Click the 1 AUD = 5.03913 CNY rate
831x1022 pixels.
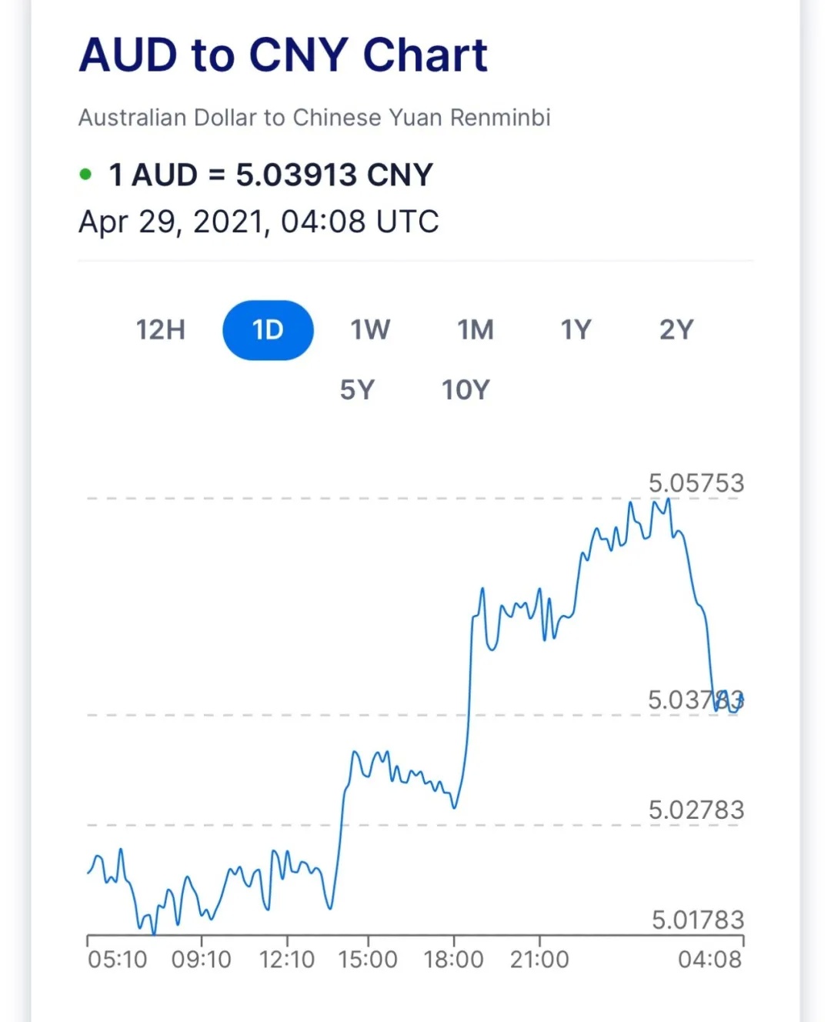[271, 175]
